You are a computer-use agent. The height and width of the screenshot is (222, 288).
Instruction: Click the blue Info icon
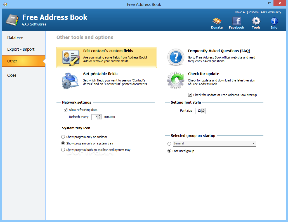pos(274,21)
